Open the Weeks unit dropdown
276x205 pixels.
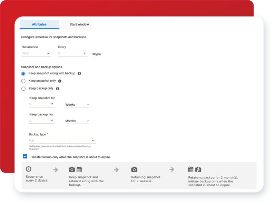click(77, 104)
